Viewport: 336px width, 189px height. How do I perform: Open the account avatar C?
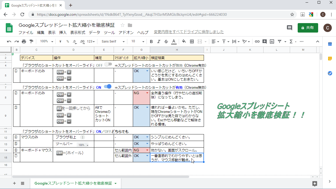click(x=327, y=28)
